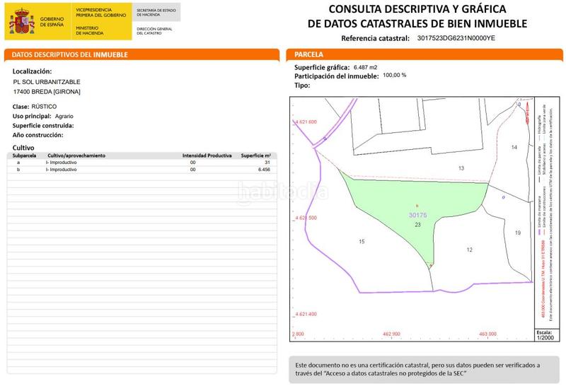Click the Gobierno de España coat of arms

(21, 21)
